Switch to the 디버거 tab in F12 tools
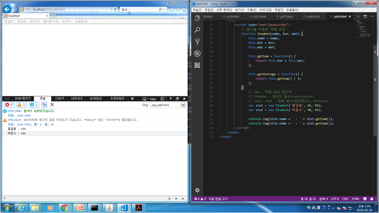Image resolution: width=379 pixels, height=213 pixels. pyautogui.click(x=60, y=98)
